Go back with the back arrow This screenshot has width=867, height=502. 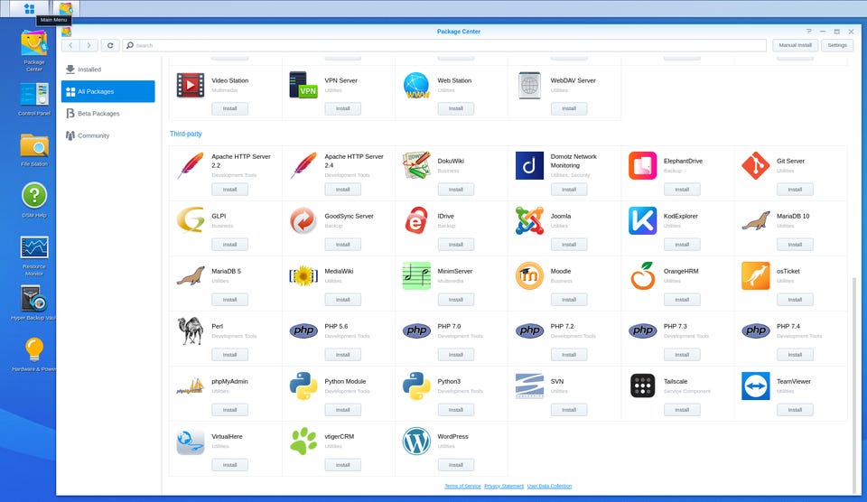pyautogui.click(x=70, y=45)
